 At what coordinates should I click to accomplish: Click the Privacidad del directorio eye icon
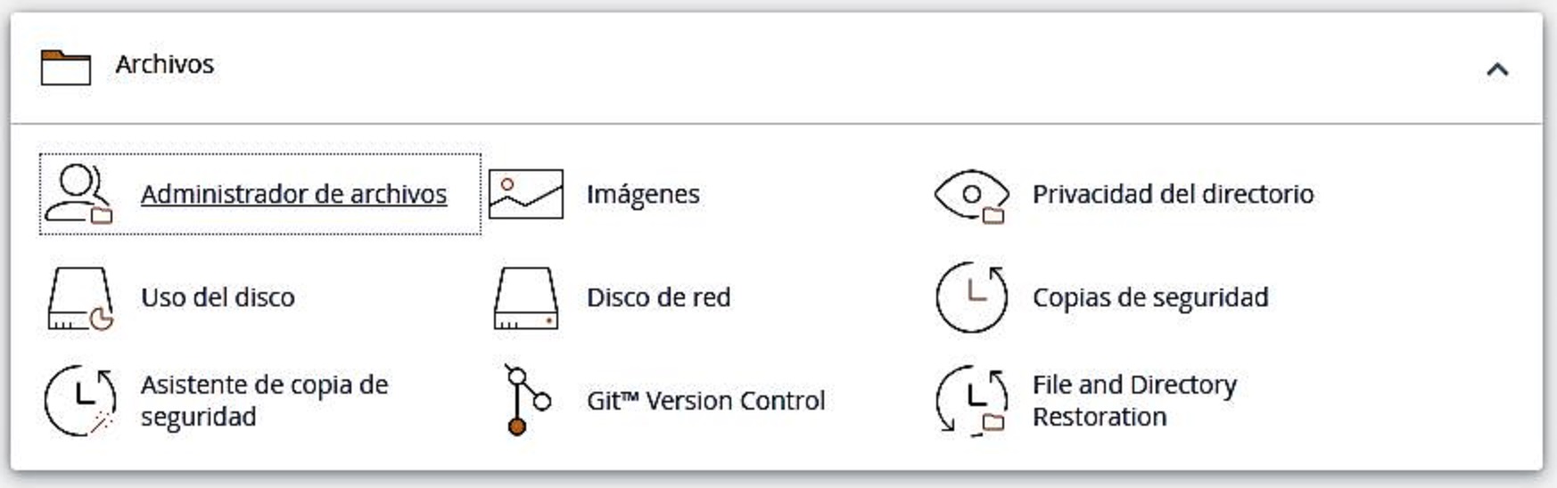(x=971, y=195)
